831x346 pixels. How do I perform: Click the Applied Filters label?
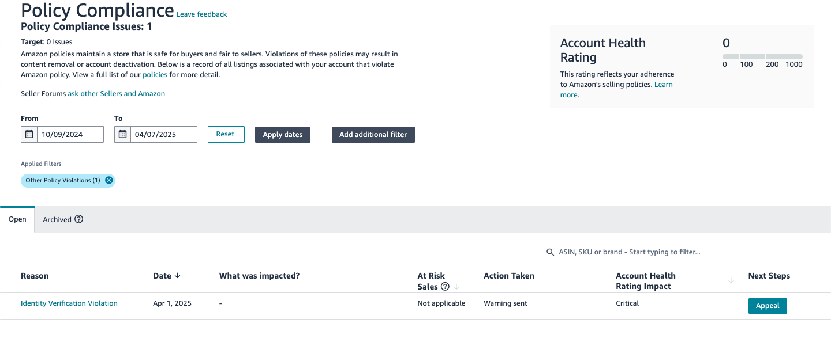click(x=41, y=164)
